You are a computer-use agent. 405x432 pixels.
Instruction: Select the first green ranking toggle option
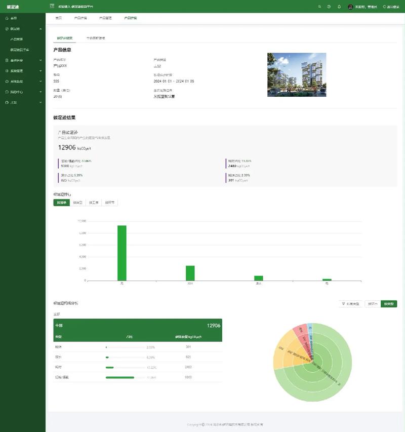click(x=61, y=203)
